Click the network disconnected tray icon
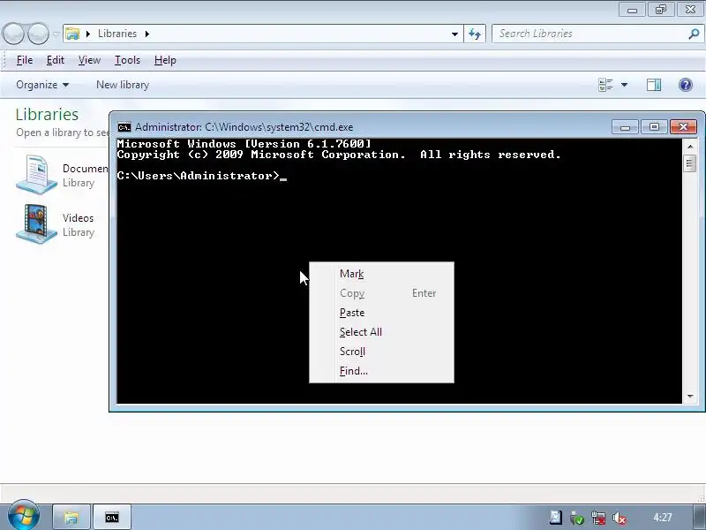 (598, 518)
